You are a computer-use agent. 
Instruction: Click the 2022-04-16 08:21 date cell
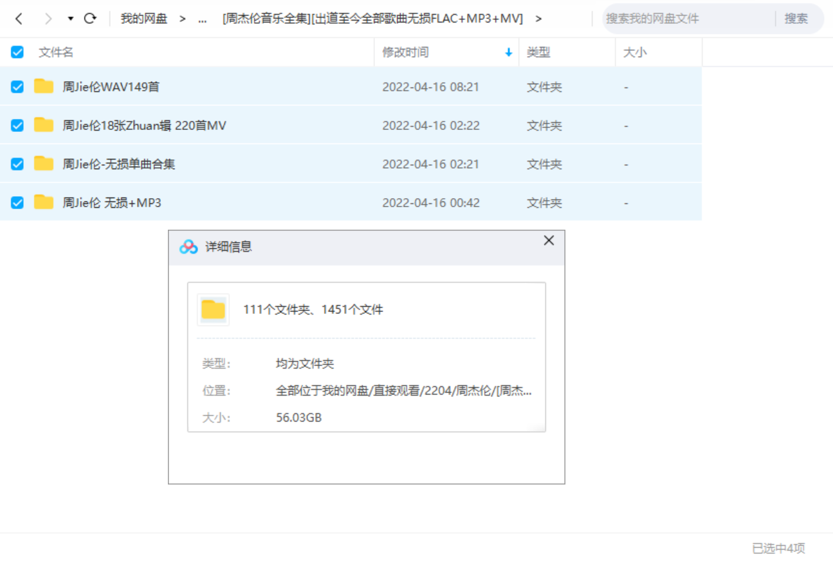point(431,87)
